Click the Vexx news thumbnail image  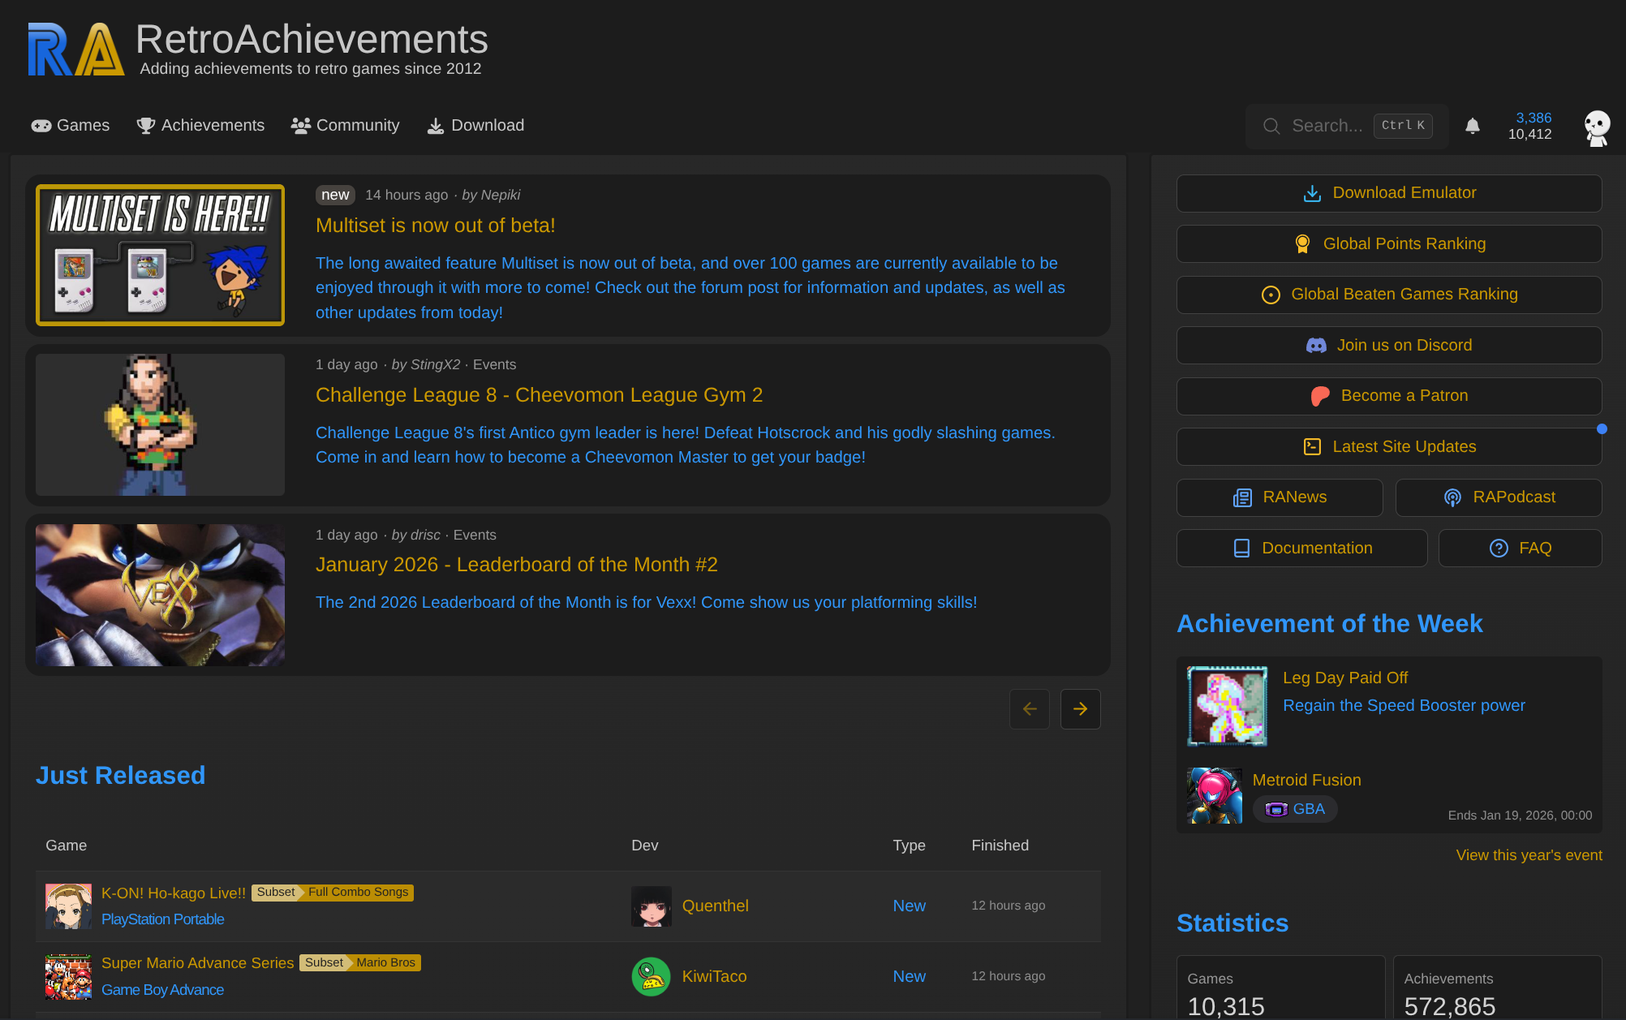(x=161, y=595)
